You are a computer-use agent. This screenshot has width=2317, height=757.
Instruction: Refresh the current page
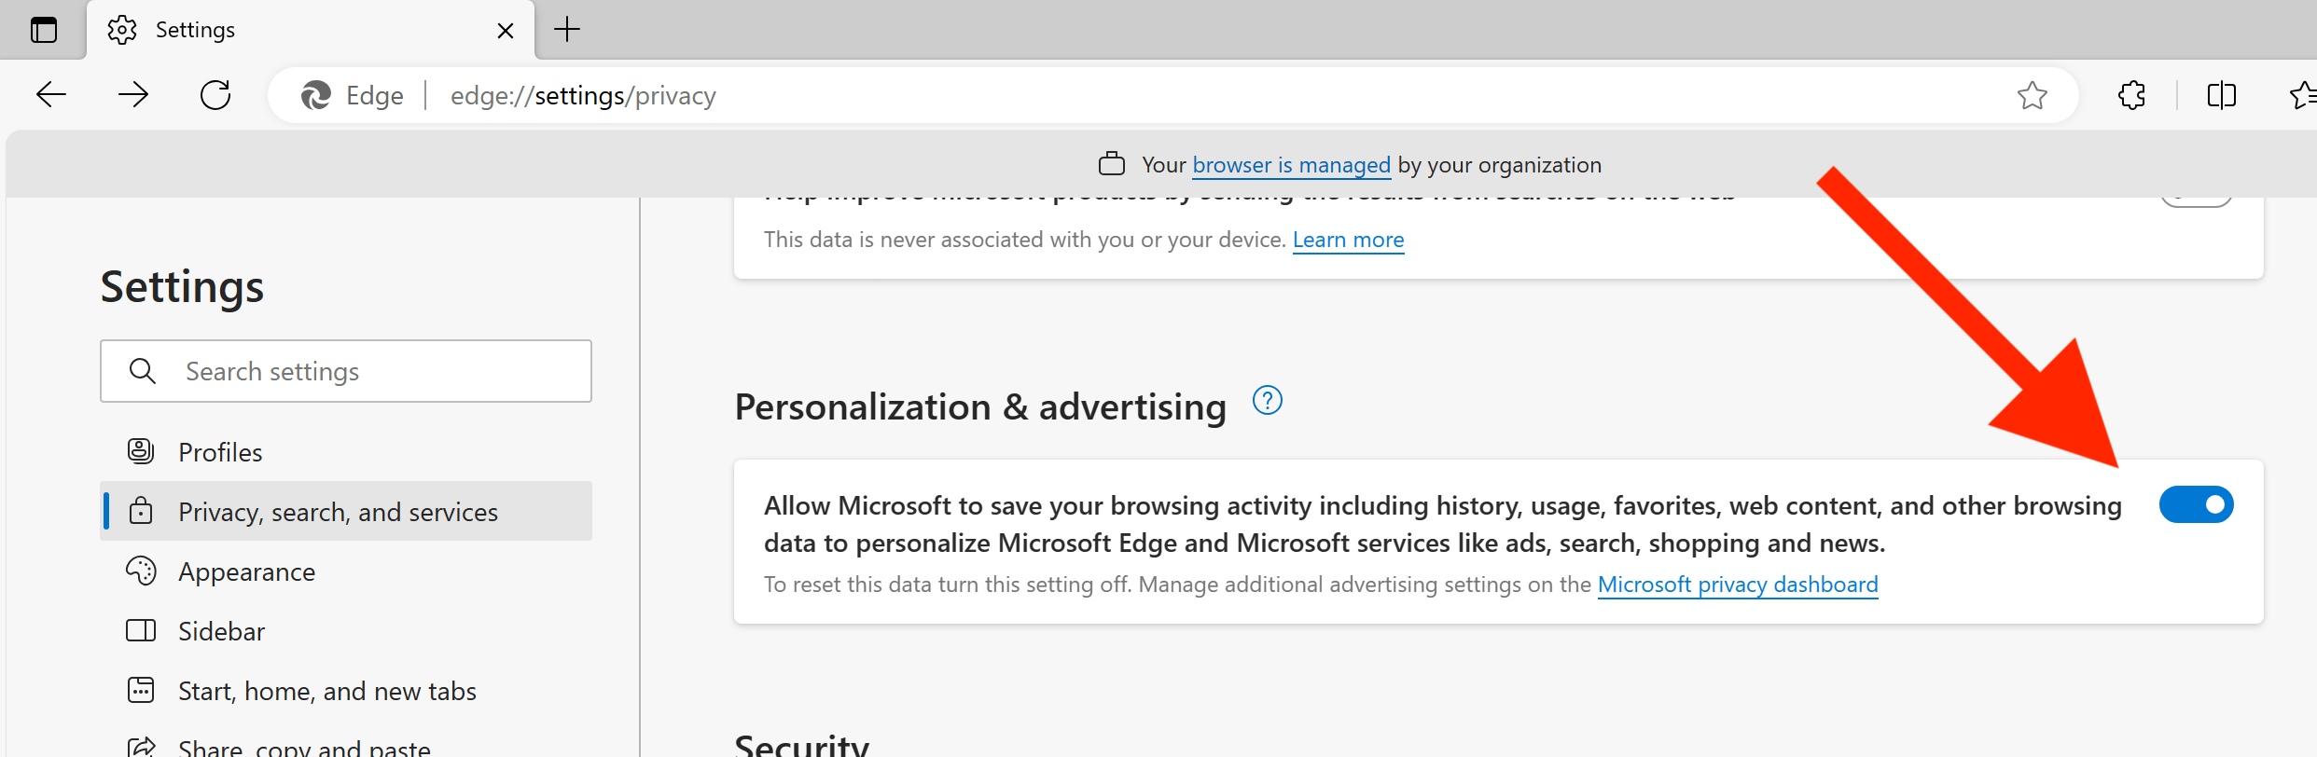215,94
